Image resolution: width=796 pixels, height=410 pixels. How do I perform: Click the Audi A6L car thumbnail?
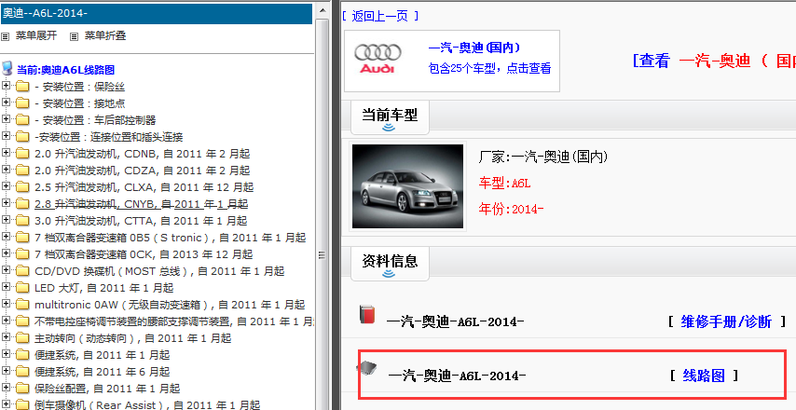407,186
